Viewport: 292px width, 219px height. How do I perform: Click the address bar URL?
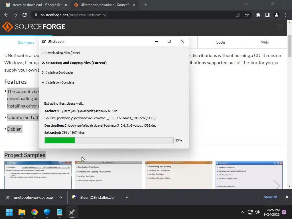[x=73, y=15]
